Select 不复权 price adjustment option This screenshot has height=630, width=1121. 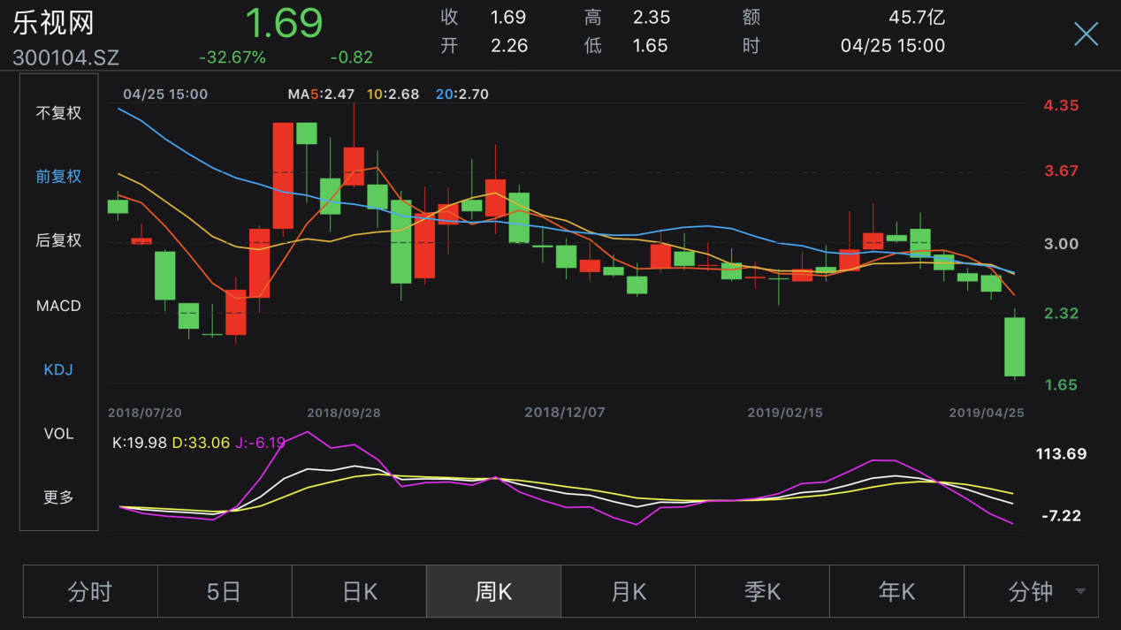(58, 112)
